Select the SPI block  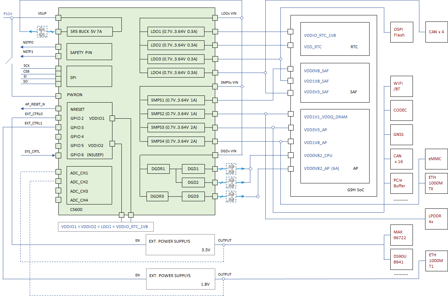click(x=90, y=76)
